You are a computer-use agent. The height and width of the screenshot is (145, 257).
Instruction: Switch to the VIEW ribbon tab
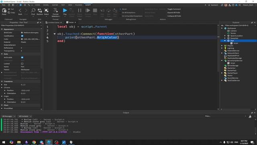(70, 5)
